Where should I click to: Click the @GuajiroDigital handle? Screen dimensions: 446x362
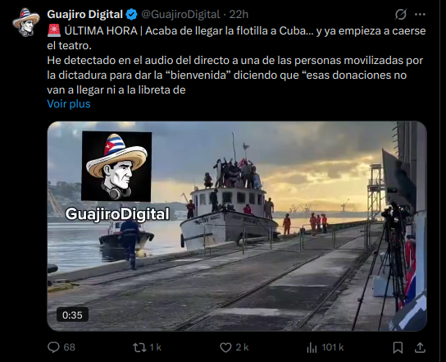coord(180,14)
